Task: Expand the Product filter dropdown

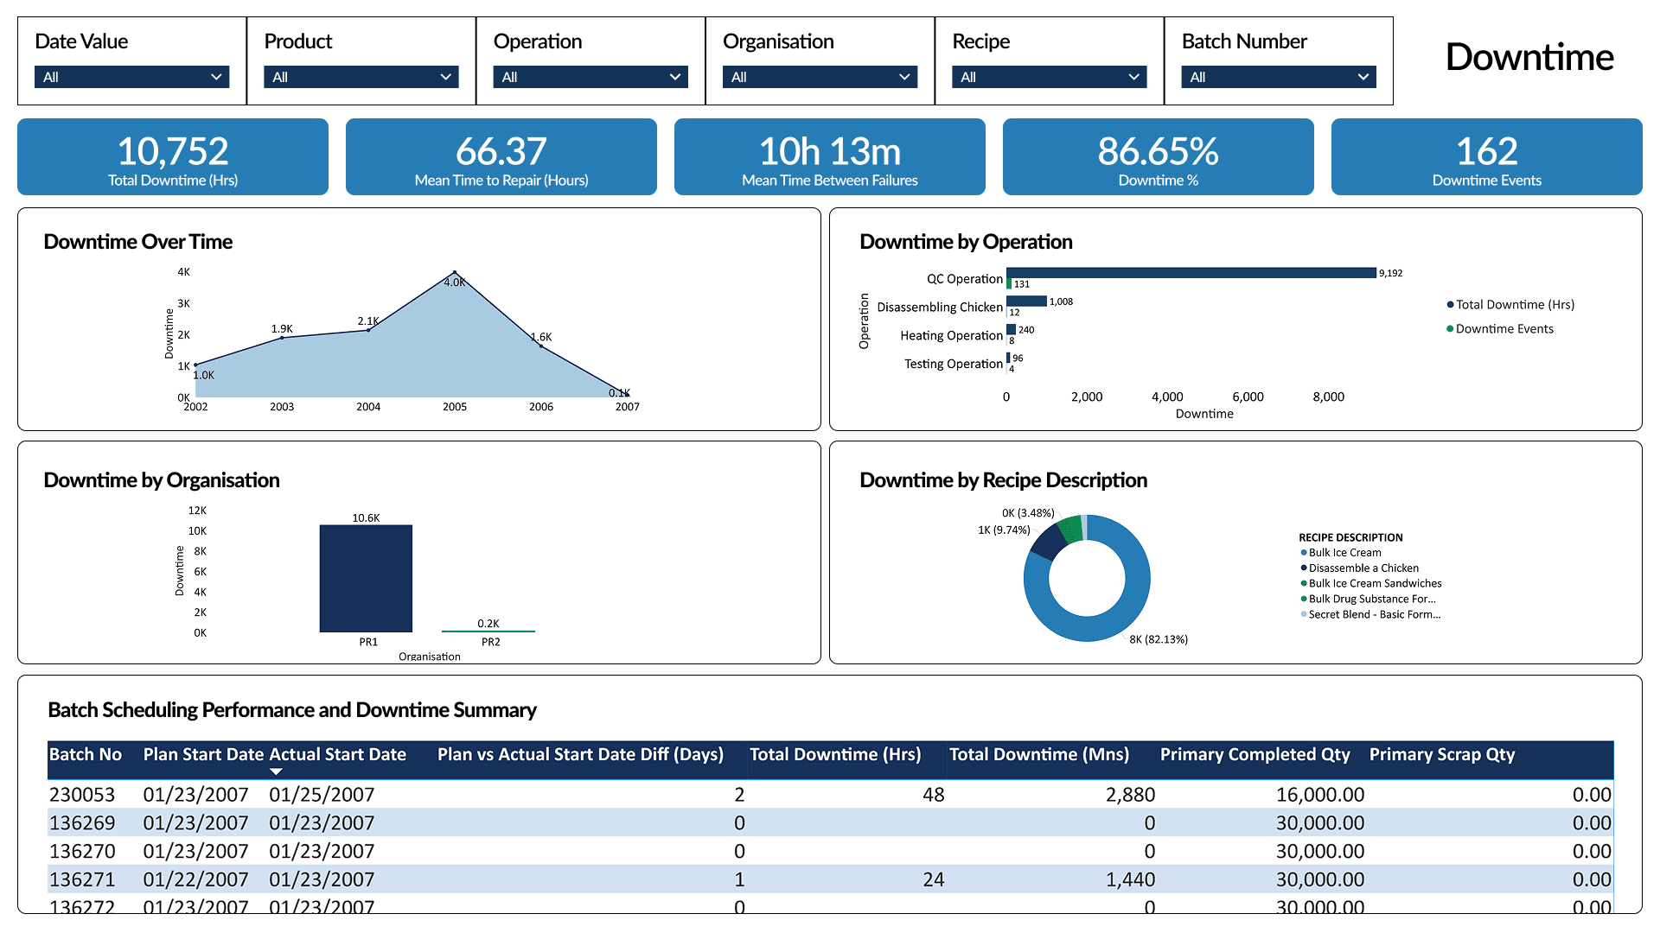Action: coord(361,77)
